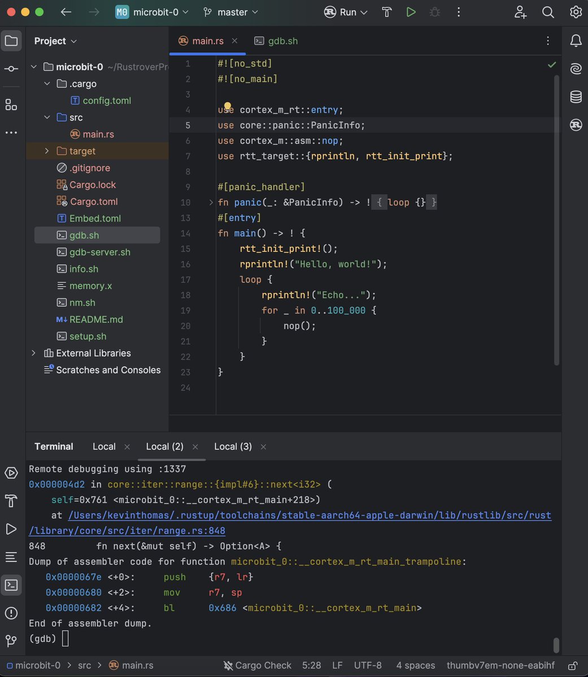Click UTF-8 encoding in status bar

[x=368, y=666]
